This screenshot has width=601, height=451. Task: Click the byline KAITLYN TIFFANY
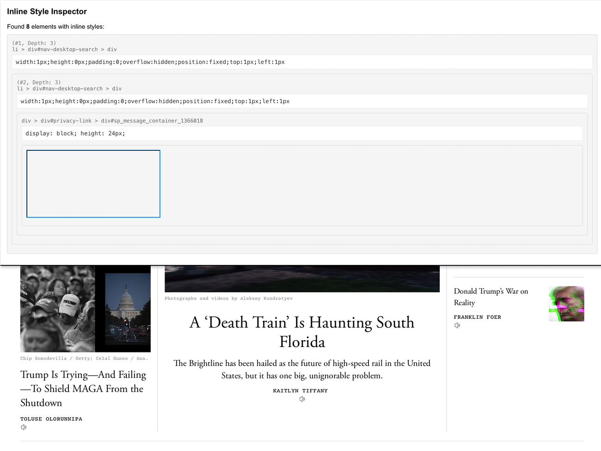(300, 390)
